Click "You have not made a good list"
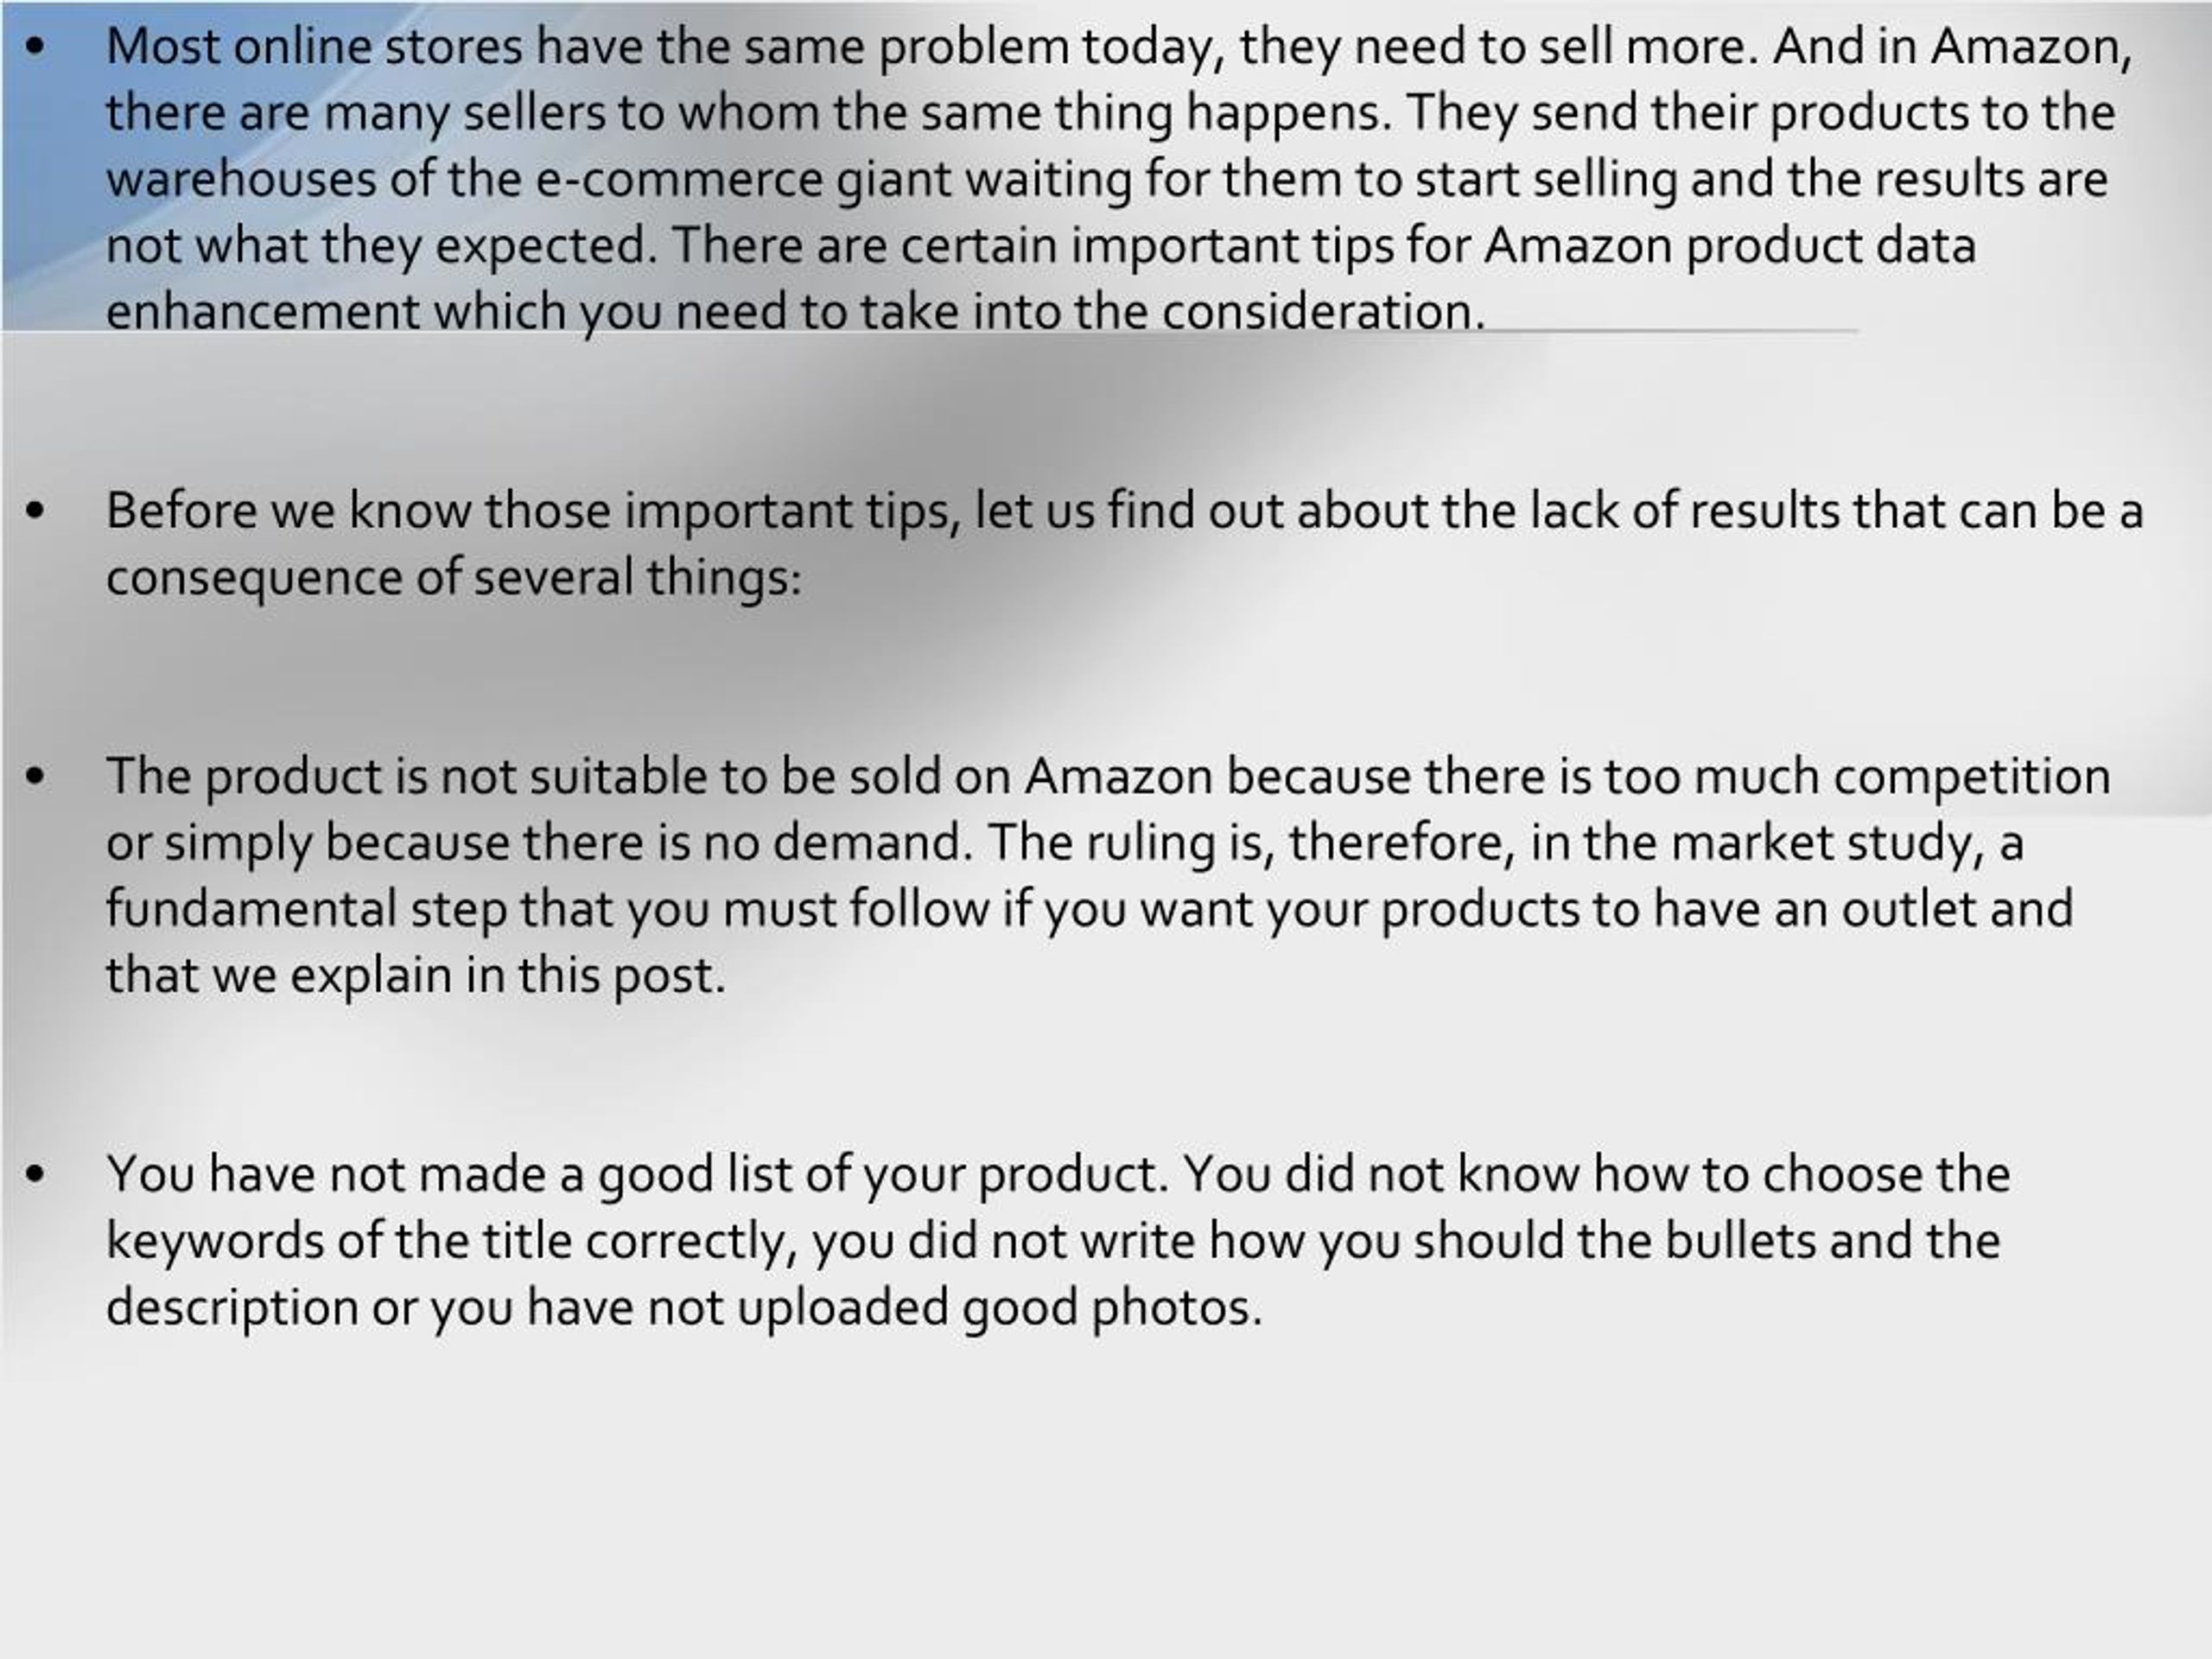Screen dimensions: 2212x1659 449,1175
